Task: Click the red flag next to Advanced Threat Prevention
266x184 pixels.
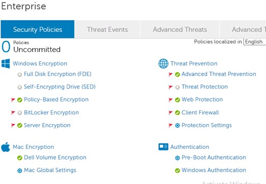Action: (171, 74)
